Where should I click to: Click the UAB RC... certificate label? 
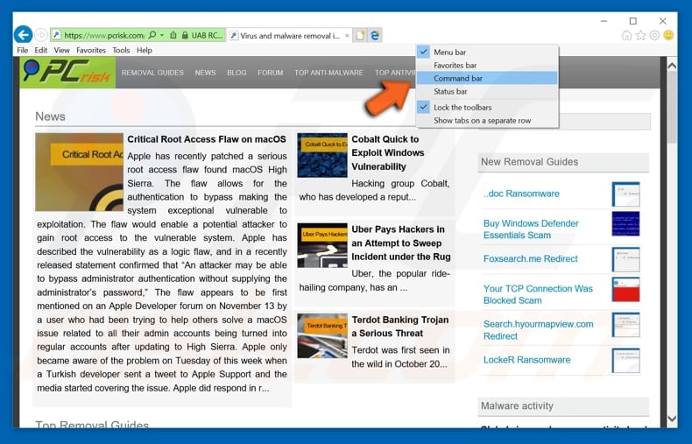(207, 35)
